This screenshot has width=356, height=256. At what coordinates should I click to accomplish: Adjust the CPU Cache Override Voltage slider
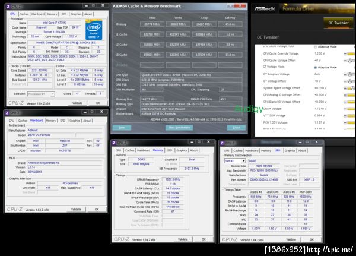[x=351, y=54]
